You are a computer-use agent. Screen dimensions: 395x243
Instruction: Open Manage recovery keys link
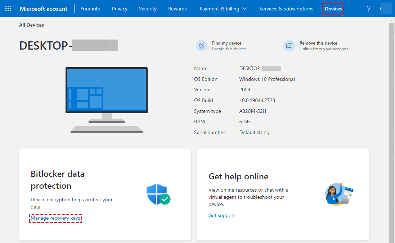(55, 218)
